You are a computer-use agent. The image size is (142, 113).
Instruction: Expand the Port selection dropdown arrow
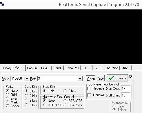tap(80, 79)
